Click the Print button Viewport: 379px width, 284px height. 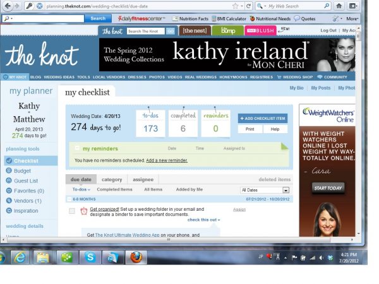click(250, 129)
